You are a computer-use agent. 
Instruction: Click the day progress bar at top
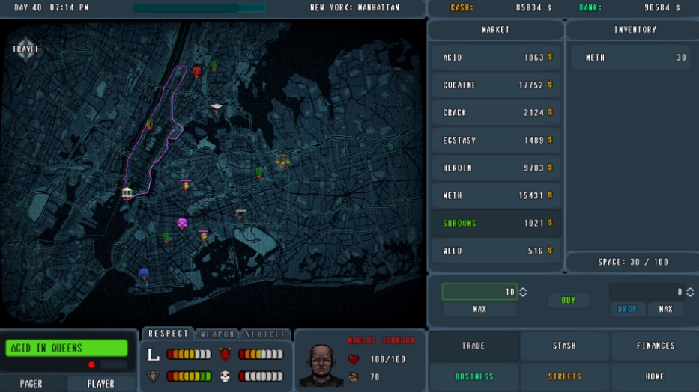click(199, 7)
